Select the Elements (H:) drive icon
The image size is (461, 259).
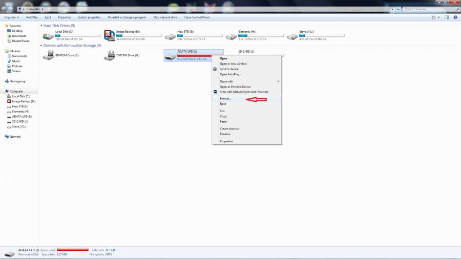231,37
